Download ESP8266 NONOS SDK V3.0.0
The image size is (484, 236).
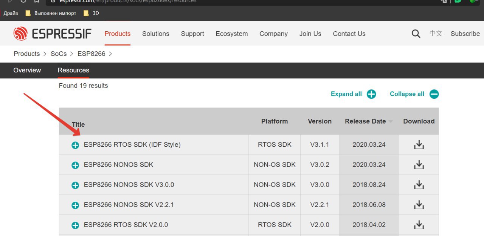pos(419,185)
